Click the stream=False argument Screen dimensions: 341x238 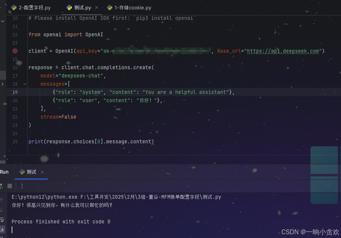click(x=58, y=117)
